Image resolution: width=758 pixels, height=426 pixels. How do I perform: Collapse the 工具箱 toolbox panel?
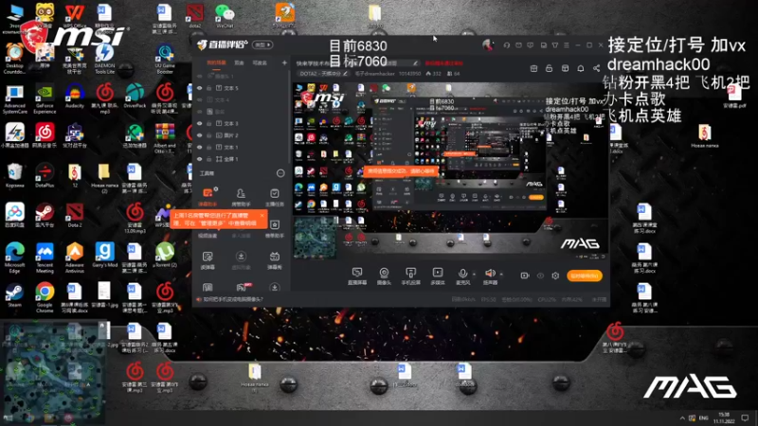click(280, 173)
